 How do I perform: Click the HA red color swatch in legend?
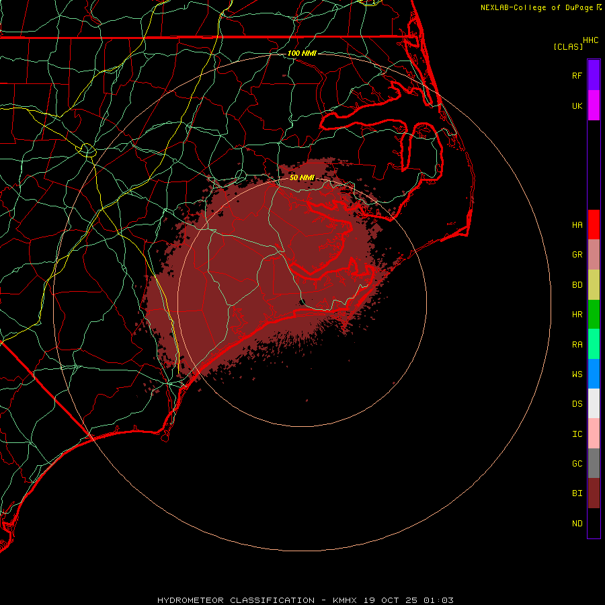(x=594, y=225)
